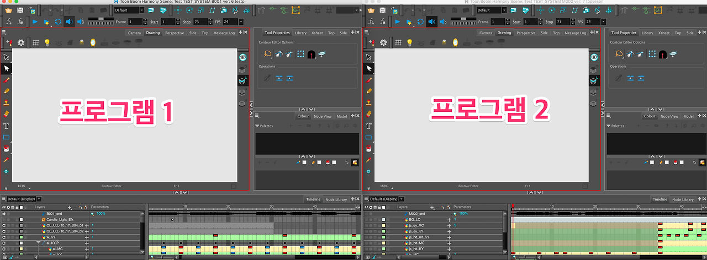Switch to the Node View tab in M002 window
707x260 pixels.
(669, 116)
